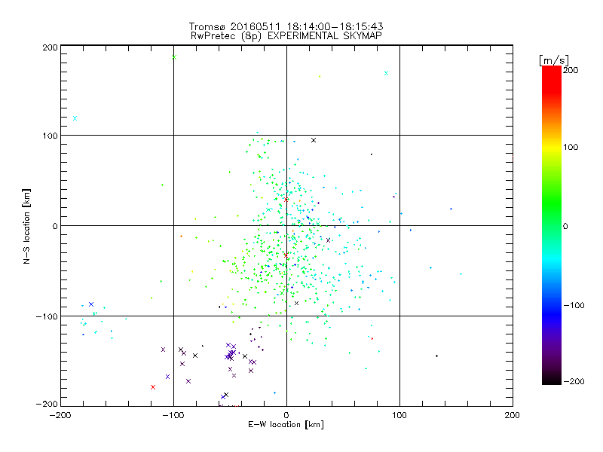Click the x-axis tick label "-100"

click(173, 415)
